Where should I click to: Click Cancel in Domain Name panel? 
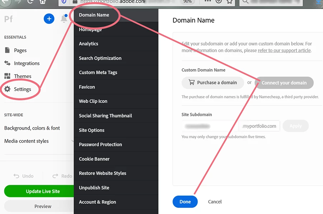pos(215,202)
